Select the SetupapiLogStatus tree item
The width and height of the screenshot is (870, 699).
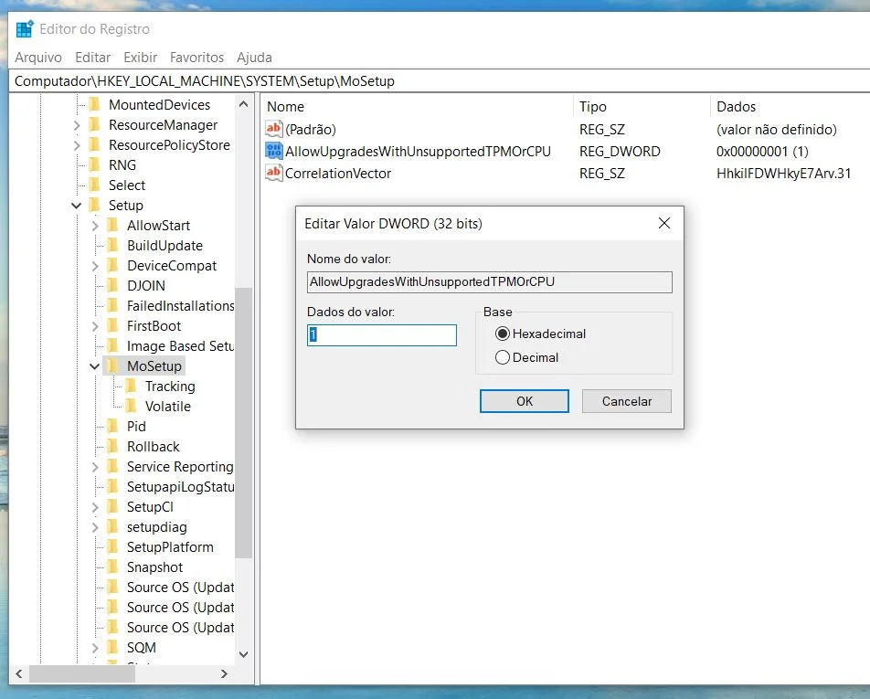(x=180, y=486)
